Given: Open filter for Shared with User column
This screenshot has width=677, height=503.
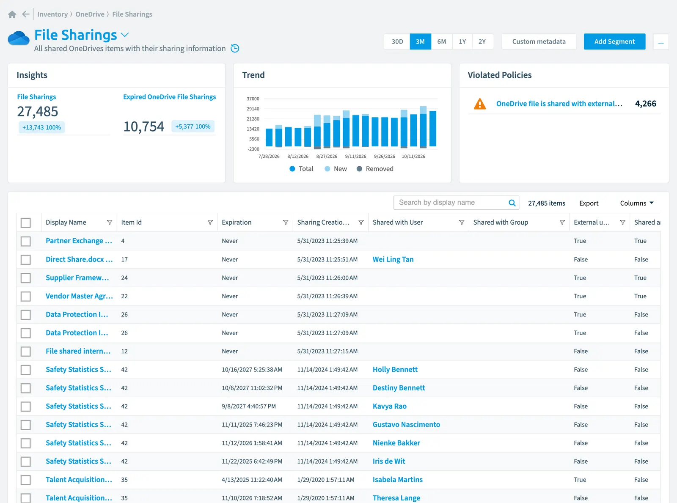Looking at the screenshot, I should pyautogui.click(x=462, y=223).
